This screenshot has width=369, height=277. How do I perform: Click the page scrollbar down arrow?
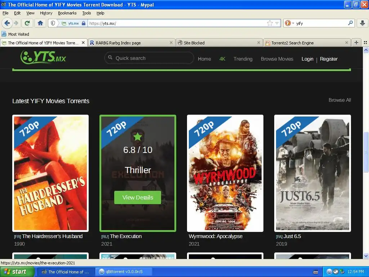tap(366, 256)
